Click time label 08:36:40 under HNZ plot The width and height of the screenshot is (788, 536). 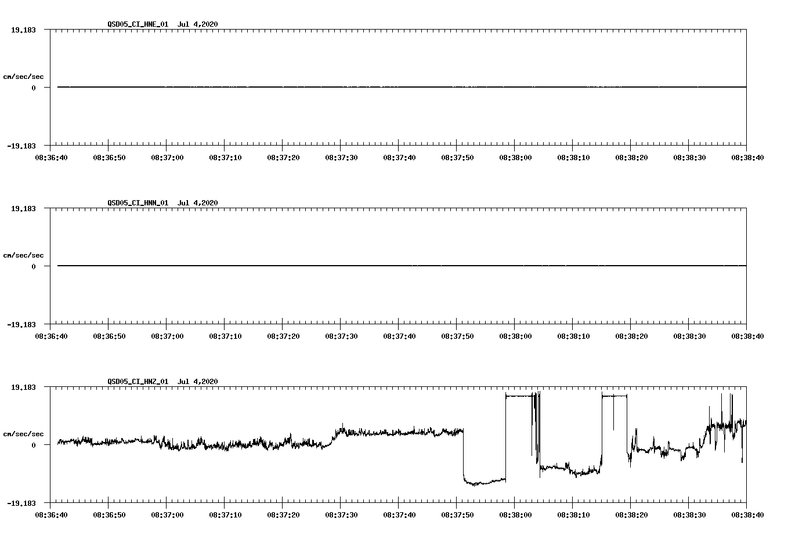click(51, 515)
